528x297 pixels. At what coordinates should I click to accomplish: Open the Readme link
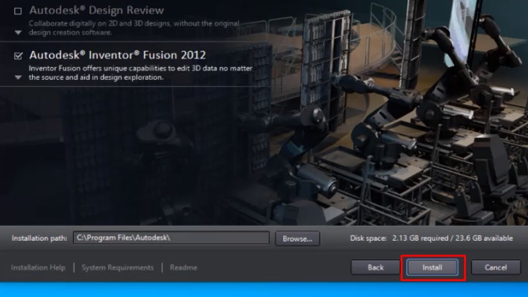(x=183, y=267)
